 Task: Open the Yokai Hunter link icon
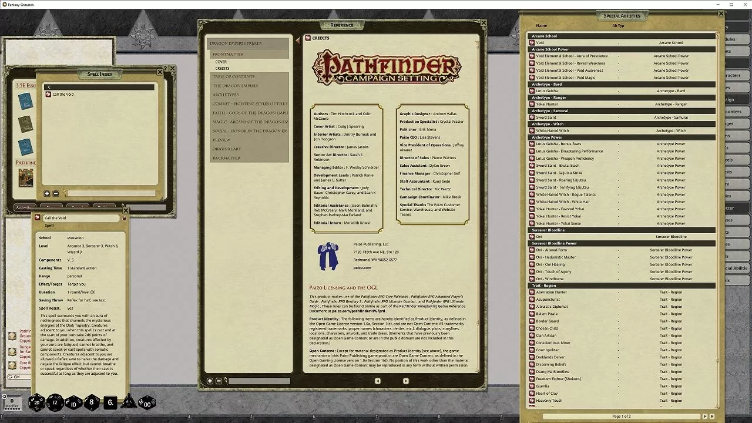tap(532, 104)
